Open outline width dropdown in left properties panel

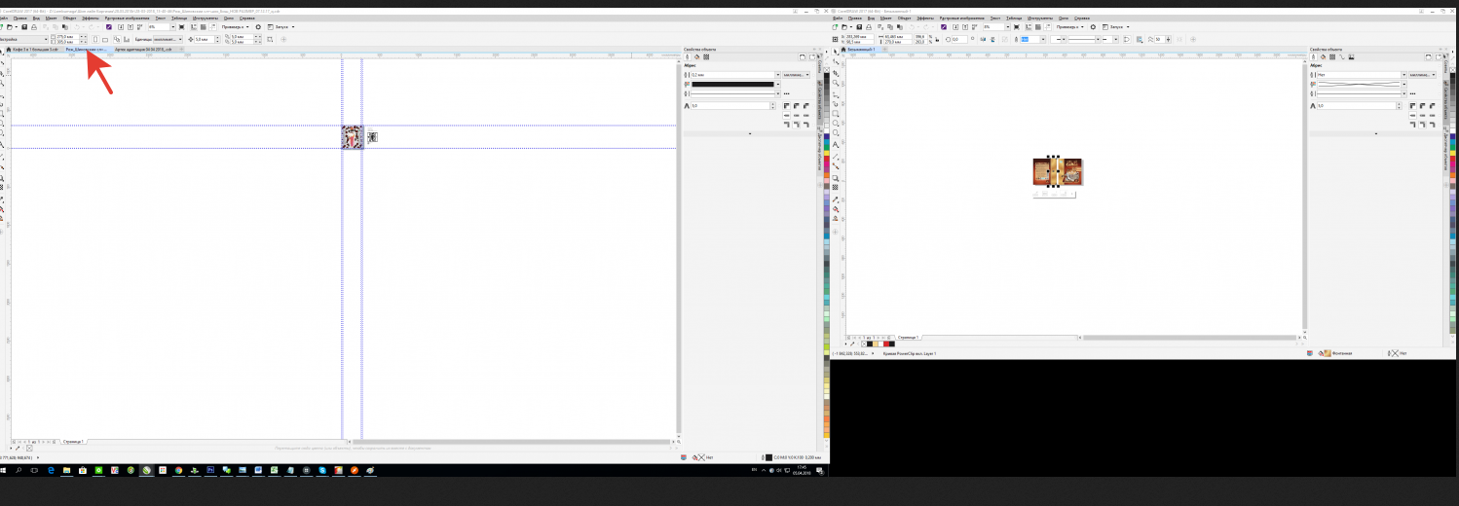[777, 74]
